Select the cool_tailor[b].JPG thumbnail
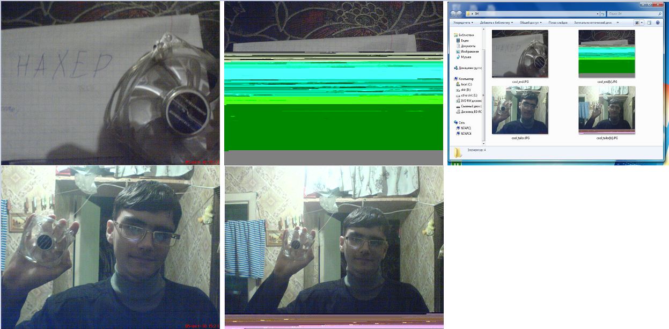The height and width of the screenshot is (329, 669). tap(607, 110)
